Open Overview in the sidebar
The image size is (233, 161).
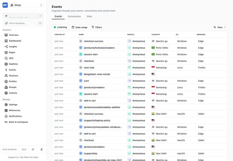point(14,35)
